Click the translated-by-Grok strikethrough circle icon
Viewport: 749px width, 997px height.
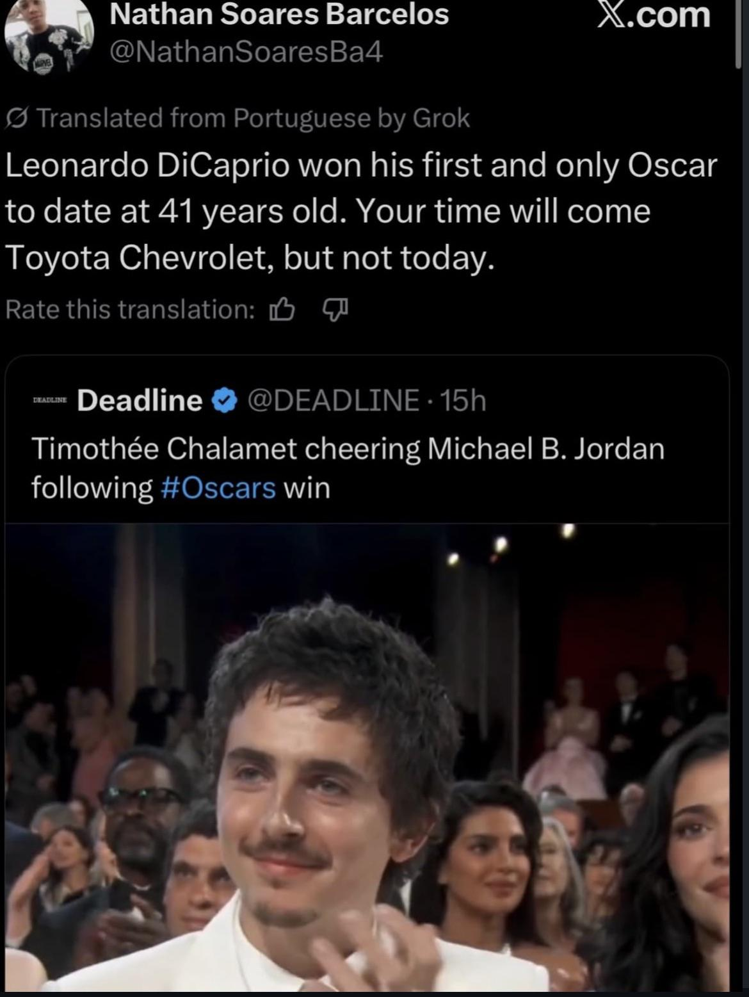(17, 117)
